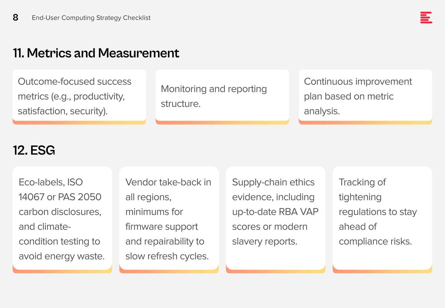
Task: Click gradient bar beneath Eco-labels card
Action: [62, 271]
